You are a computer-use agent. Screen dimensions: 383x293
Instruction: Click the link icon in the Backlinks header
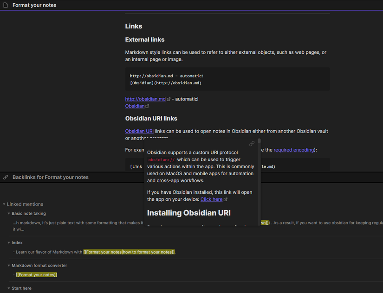[x=6, y=177]
